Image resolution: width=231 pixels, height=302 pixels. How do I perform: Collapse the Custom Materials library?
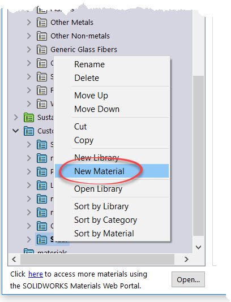click(16, 131)
